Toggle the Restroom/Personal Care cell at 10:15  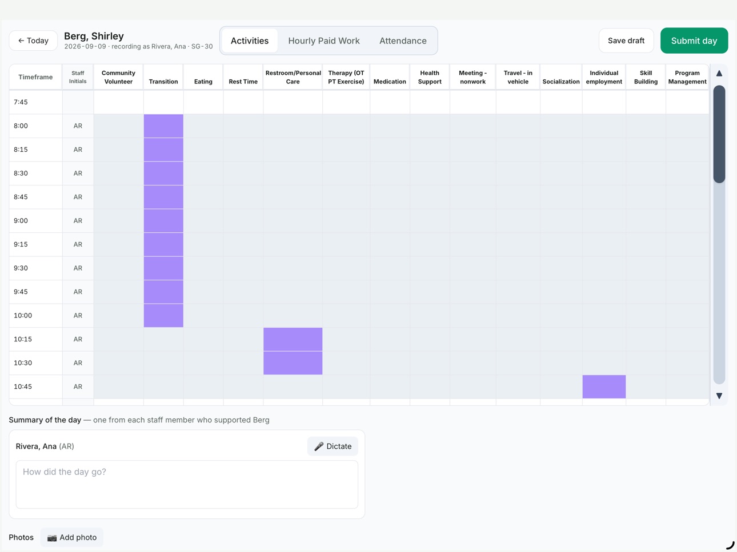(x=293, y=339)
